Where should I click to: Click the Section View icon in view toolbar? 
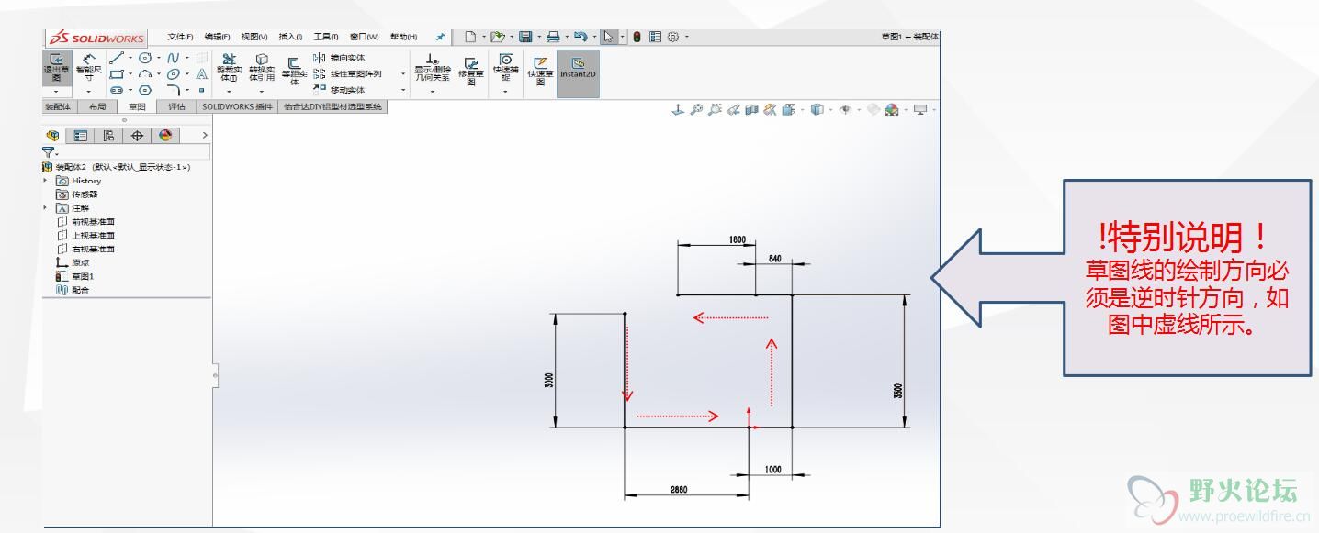[750, 109]
